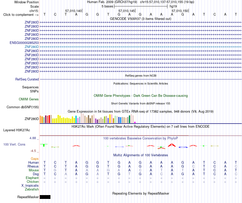Screen dimensions: 242x203
Task: Click the Dog alignment row label
Action: [36, 174]
